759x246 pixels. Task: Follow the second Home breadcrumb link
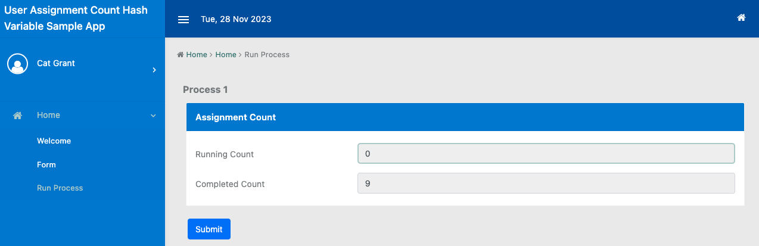[226, 54]
